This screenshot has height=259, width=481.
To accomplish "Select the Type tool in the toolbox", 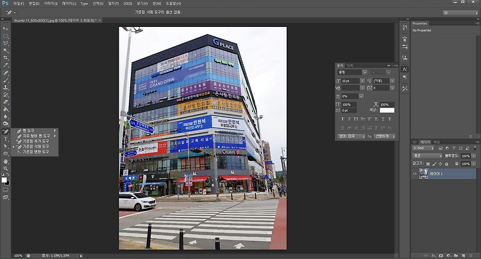I will [6, 139].
